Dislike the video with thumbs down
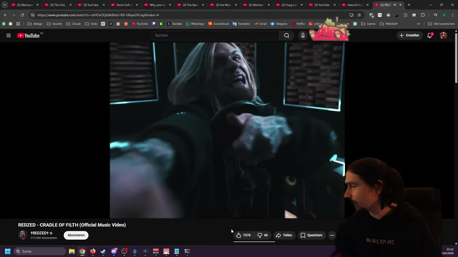The height and width of the screenshot is (257, 458). [263, 235]
